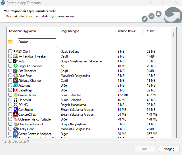Click the 7-Zip app icon
182x155 pixels.
(15, 61)
